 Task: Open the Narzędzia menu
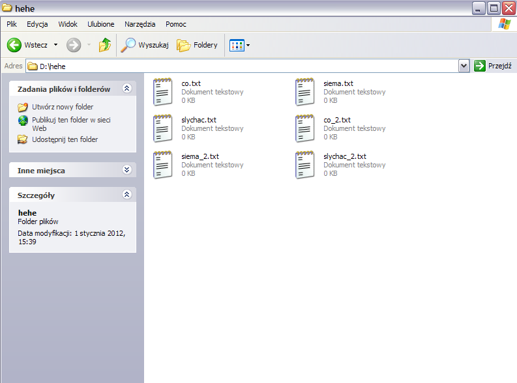[140, 24]
